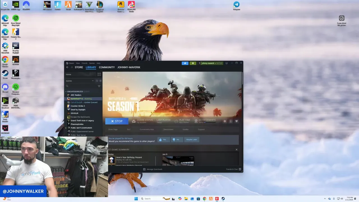Recommend the game with Yes thumbs-up
The image size is (359, 202).
164,139
